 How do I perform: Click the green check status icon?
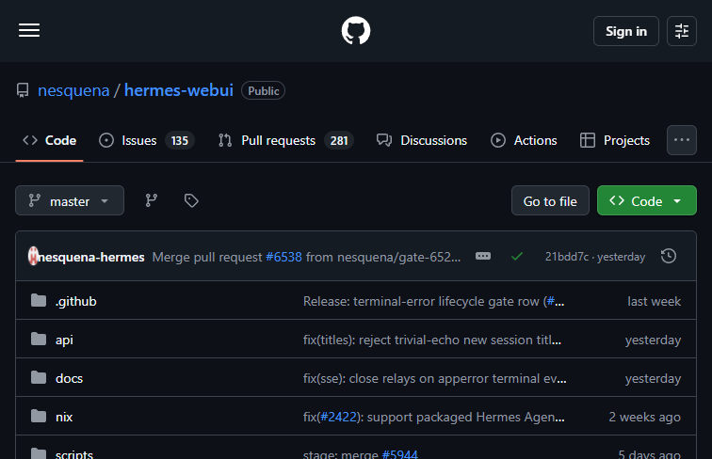pyautogui.click(x=517, y=257)
